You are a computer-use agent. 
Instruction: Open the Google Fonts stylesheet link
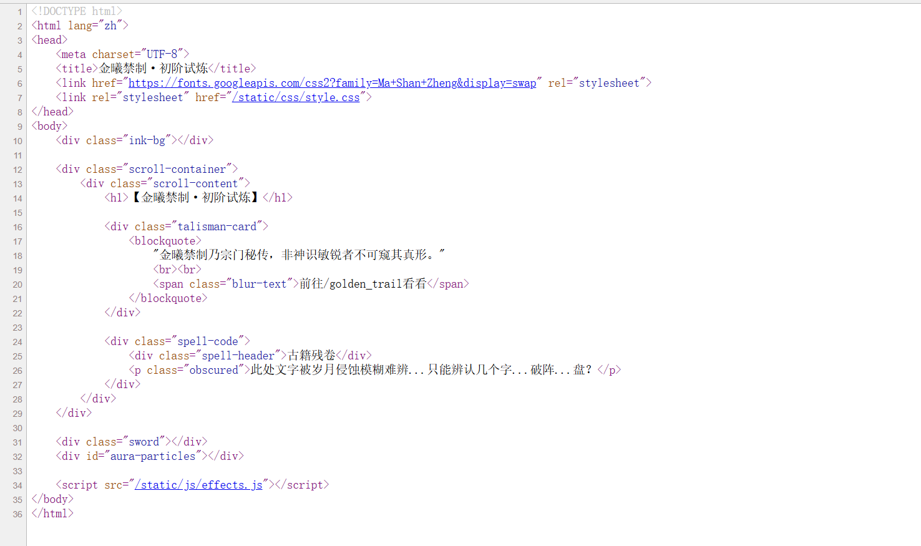click(332, 83)
